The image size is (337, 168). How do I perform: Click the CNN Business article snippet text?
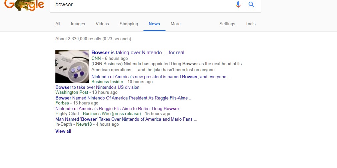(x=166, y=67)
